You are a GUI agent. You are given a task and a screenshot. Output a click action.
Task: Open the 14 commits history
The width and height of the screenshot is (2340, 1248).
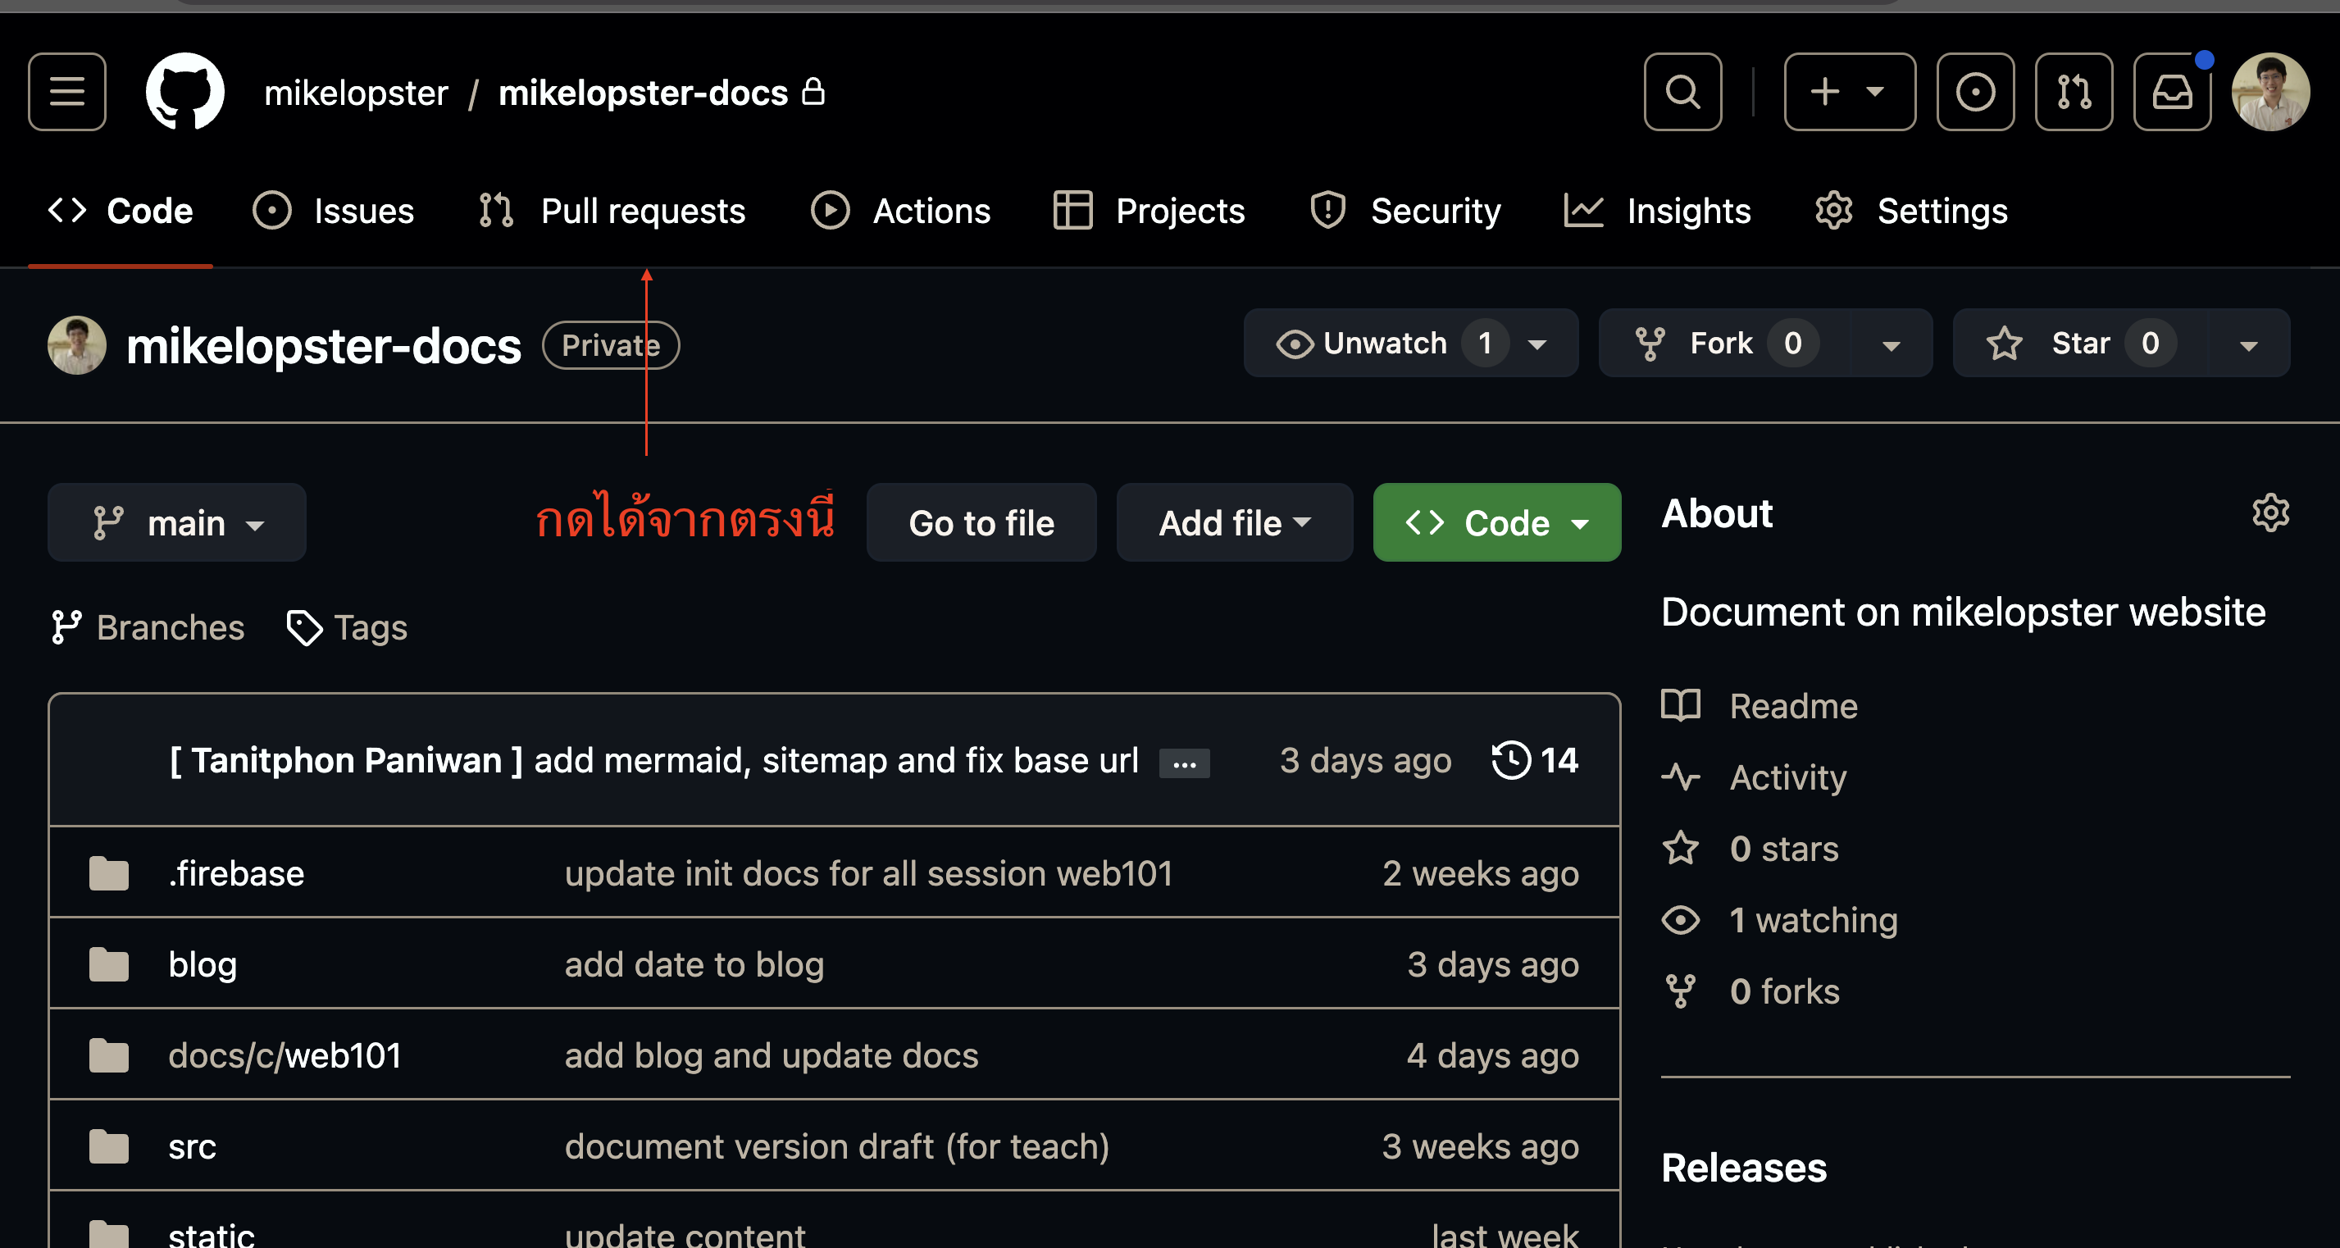1535,760
